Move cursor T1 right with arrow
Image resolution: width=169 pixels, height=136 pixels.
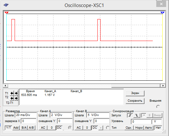coord(16,93)
